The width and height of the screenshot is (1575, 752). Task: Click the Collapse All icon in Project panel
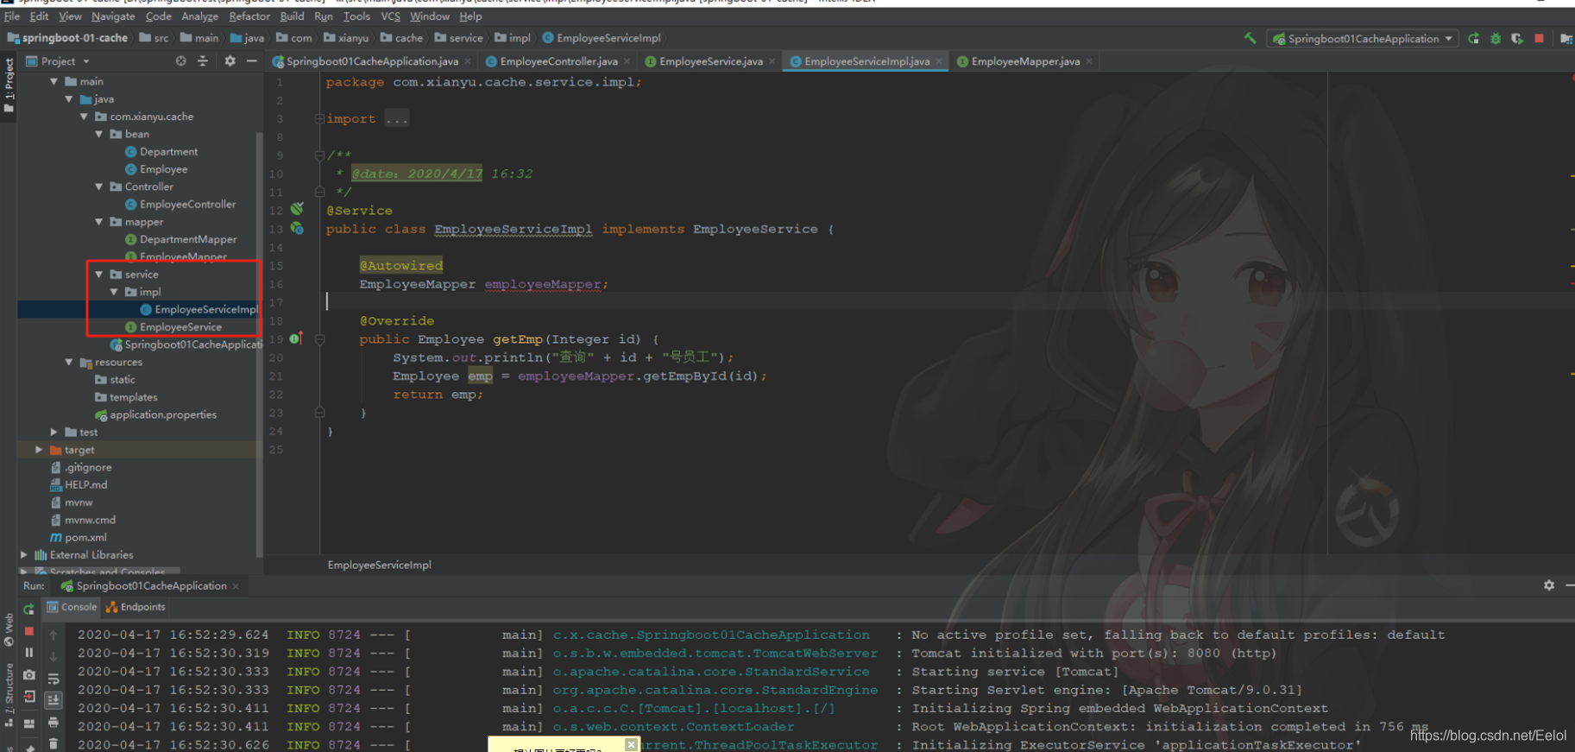pyautogui.click(x=203, y=61)
